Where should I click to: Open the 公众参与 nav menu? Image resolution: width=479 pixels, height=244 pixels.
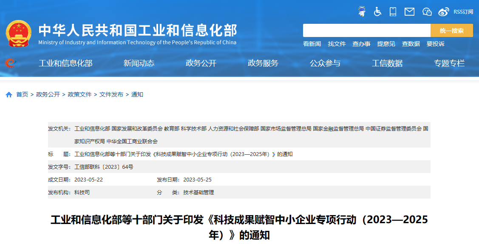pos(325,63)
